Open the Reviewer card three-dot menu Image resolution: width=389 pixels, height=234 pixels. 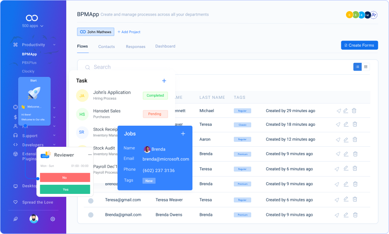(x=90, y=155)
